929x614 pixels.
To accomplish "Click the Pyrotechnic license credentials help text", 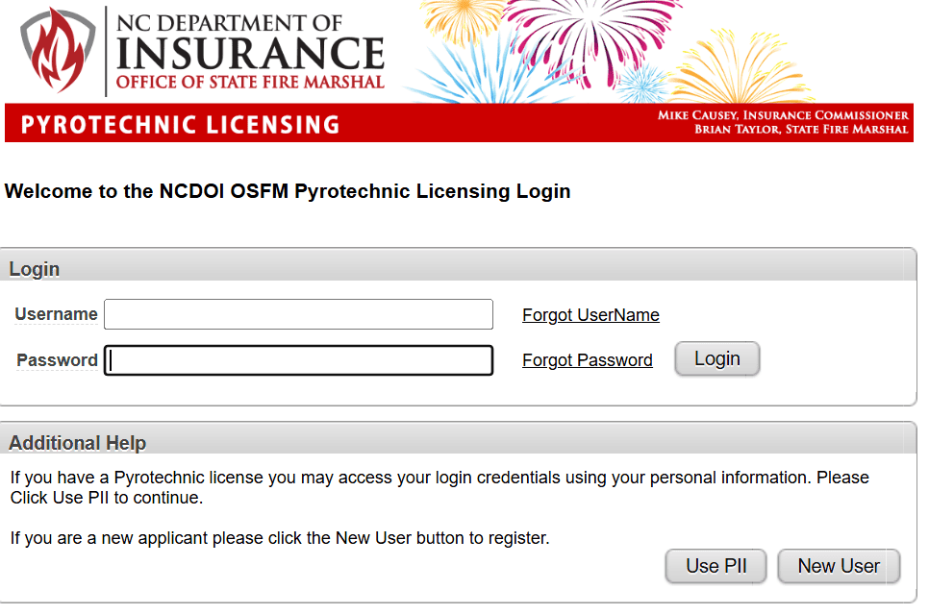I will [x=439, y=487].
